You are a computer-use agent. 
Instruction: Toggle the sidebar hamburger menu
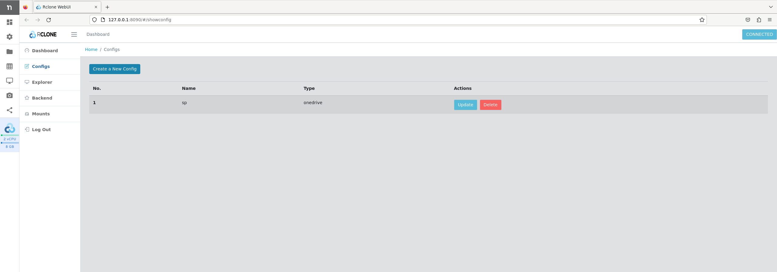click(74, 34)
